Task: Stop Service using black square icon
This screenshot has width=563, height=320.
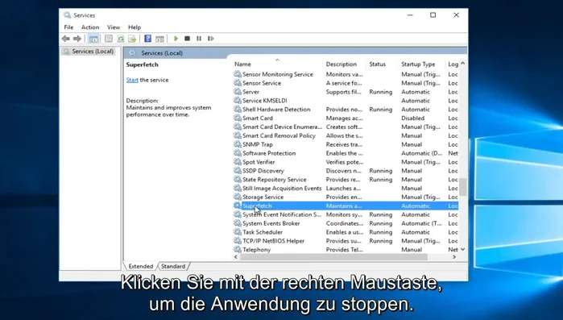Action: 187,39
